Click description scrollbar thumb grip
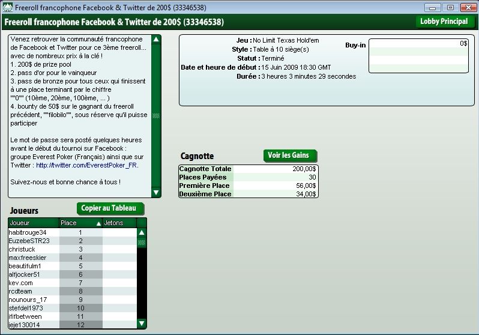This screenshot has height=335, width=479. pyautogui.click(x=156, y=116)
